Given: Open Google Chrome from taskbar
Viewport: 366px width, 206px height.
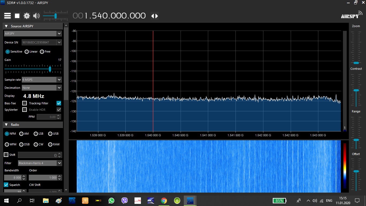Looking at the screenshot, I should click(164, 201).
